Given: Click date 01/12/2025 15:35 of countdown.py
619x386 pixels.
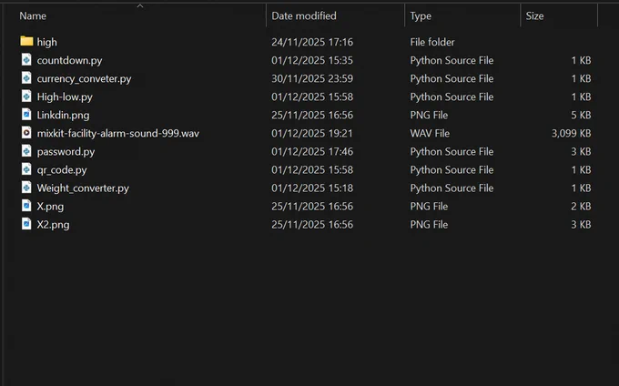Looking at the screenshot, I should click(312, 60).
